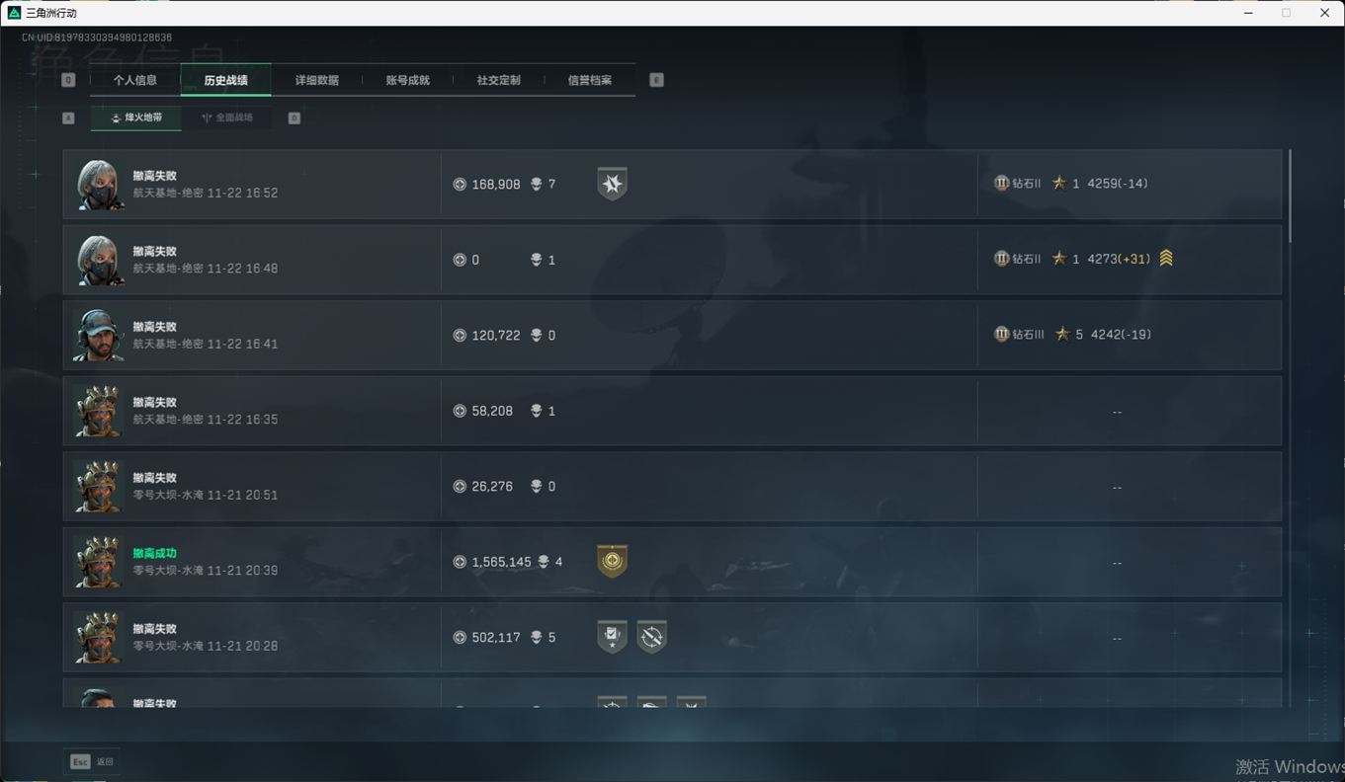Switch to 全面战场 mode records
Viewport: 1345px width, 782px height.
click(x=227, y=117)
